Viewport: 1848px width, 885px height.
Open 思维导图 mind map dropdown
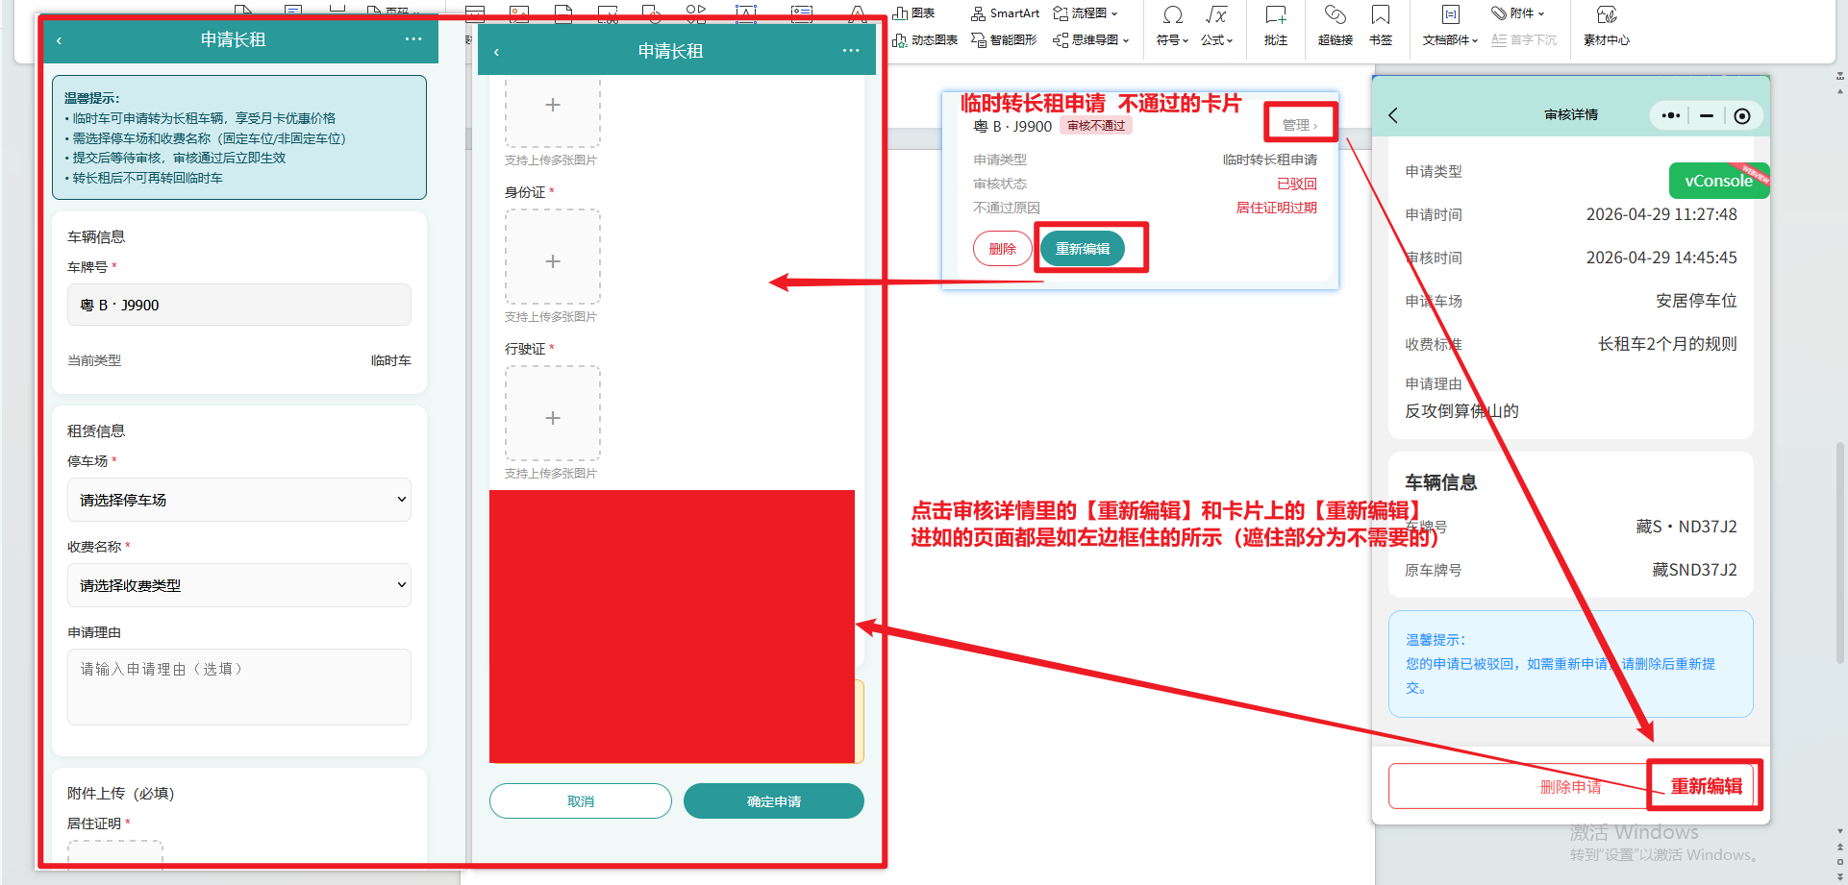pos(1091,40)
